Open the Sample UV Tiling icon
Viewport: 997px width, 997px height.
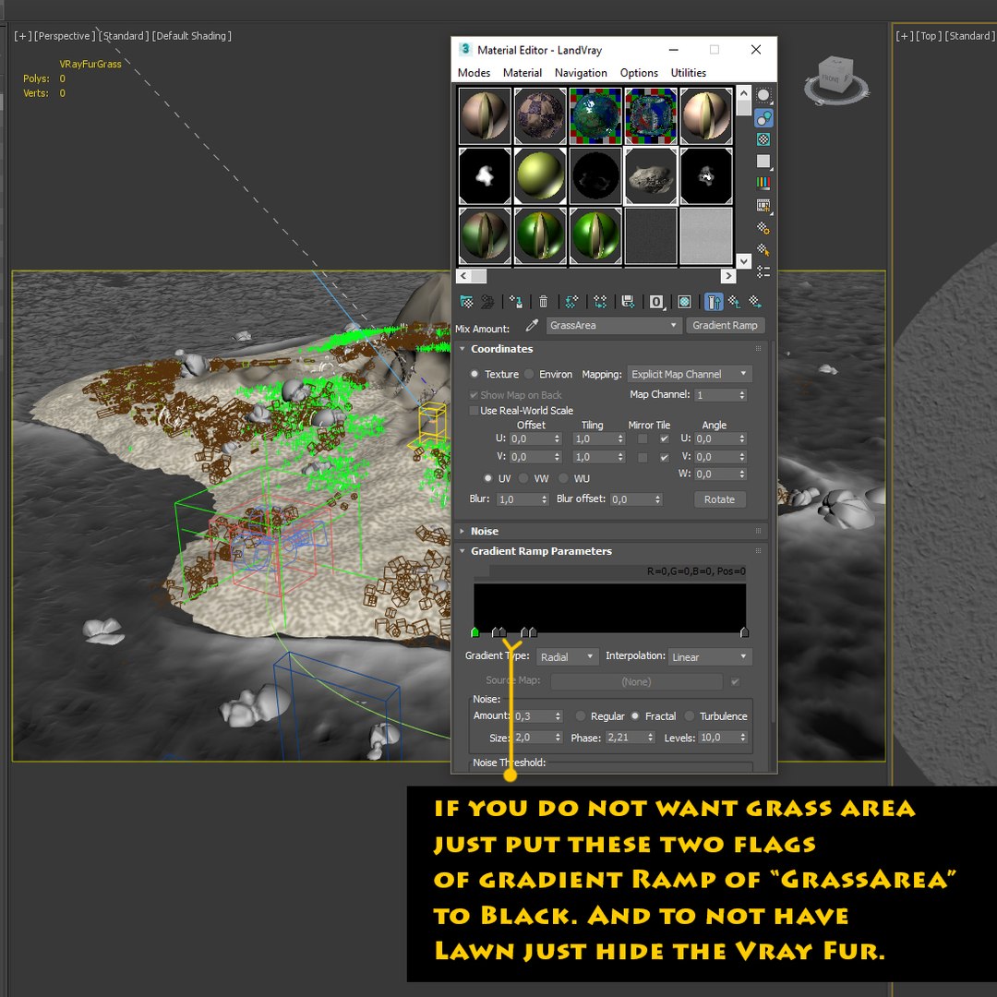pyautogui.click(x=763, y=162)
